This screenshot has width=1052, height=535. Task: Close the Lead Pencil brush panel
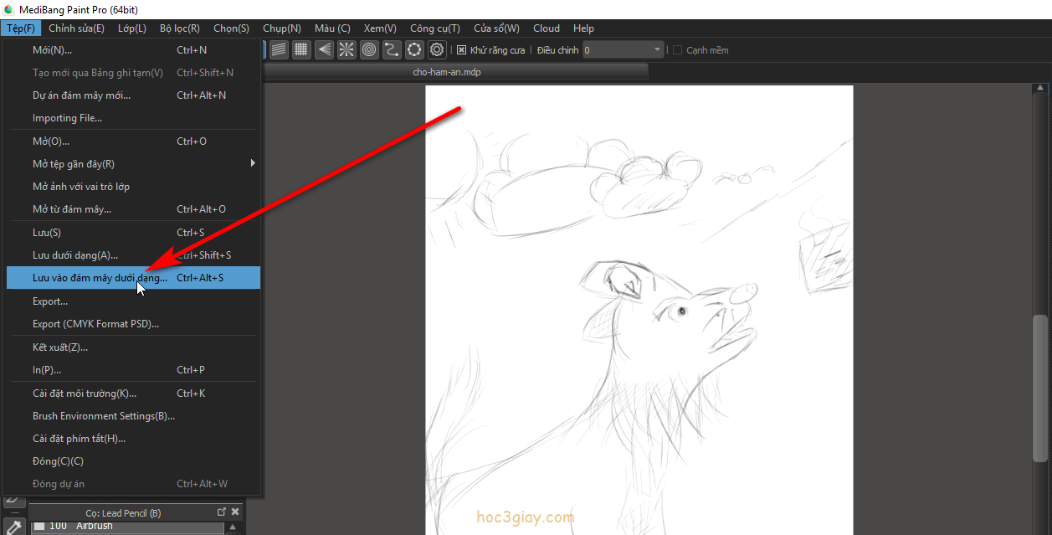tap(235, 512)
